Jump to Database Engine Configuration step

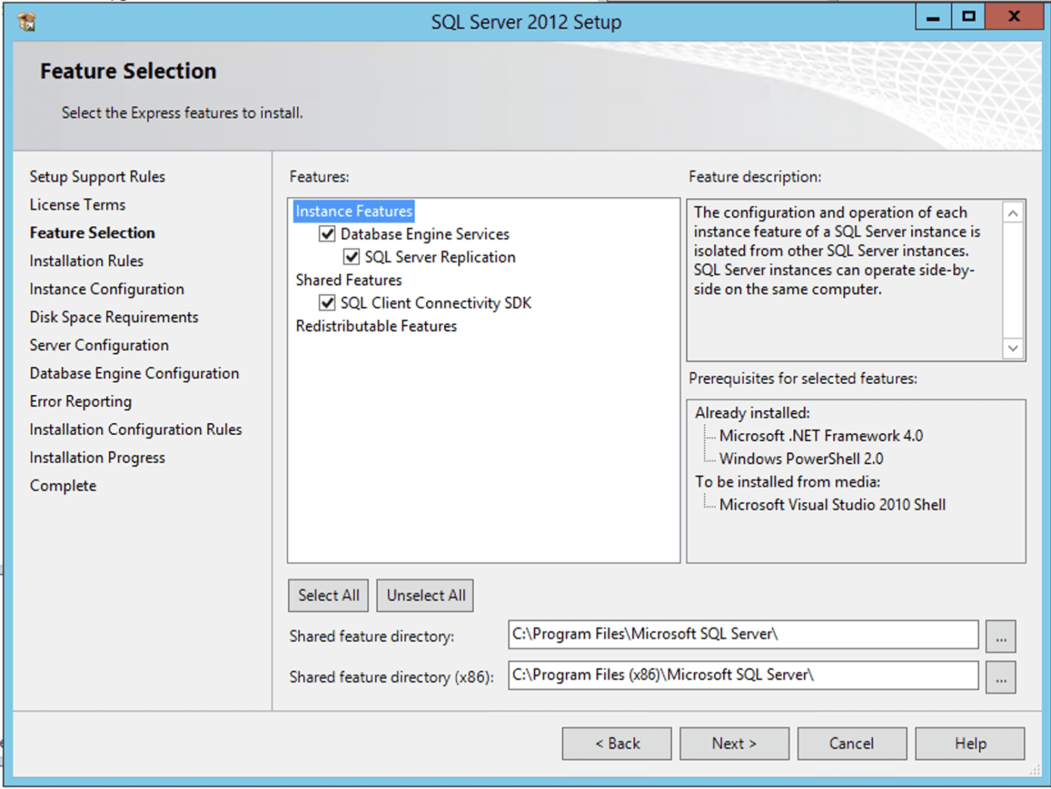(x=134, y=373)
